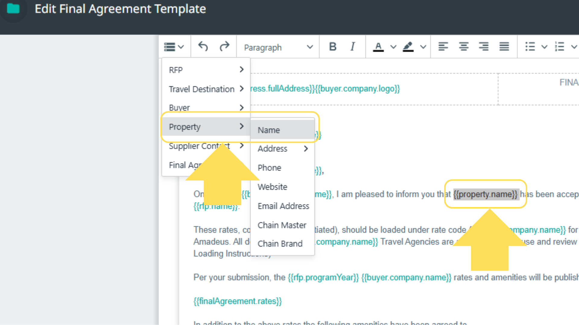
Task: Insert a bulleted list
Action: 530,47
